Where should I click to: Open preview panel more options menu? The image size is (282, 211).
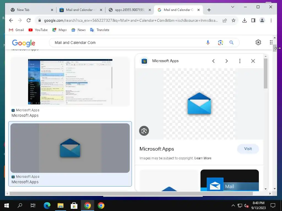coord(240,61)
